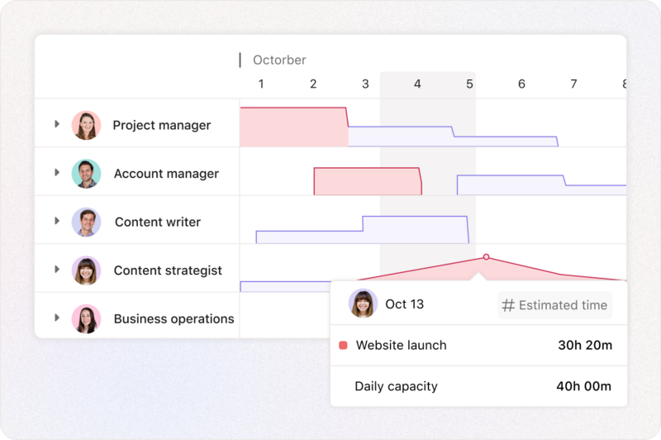This screenshot has height=440, width=661.
Task: Click the Octorber month label
Action: (x=279, y=60)
